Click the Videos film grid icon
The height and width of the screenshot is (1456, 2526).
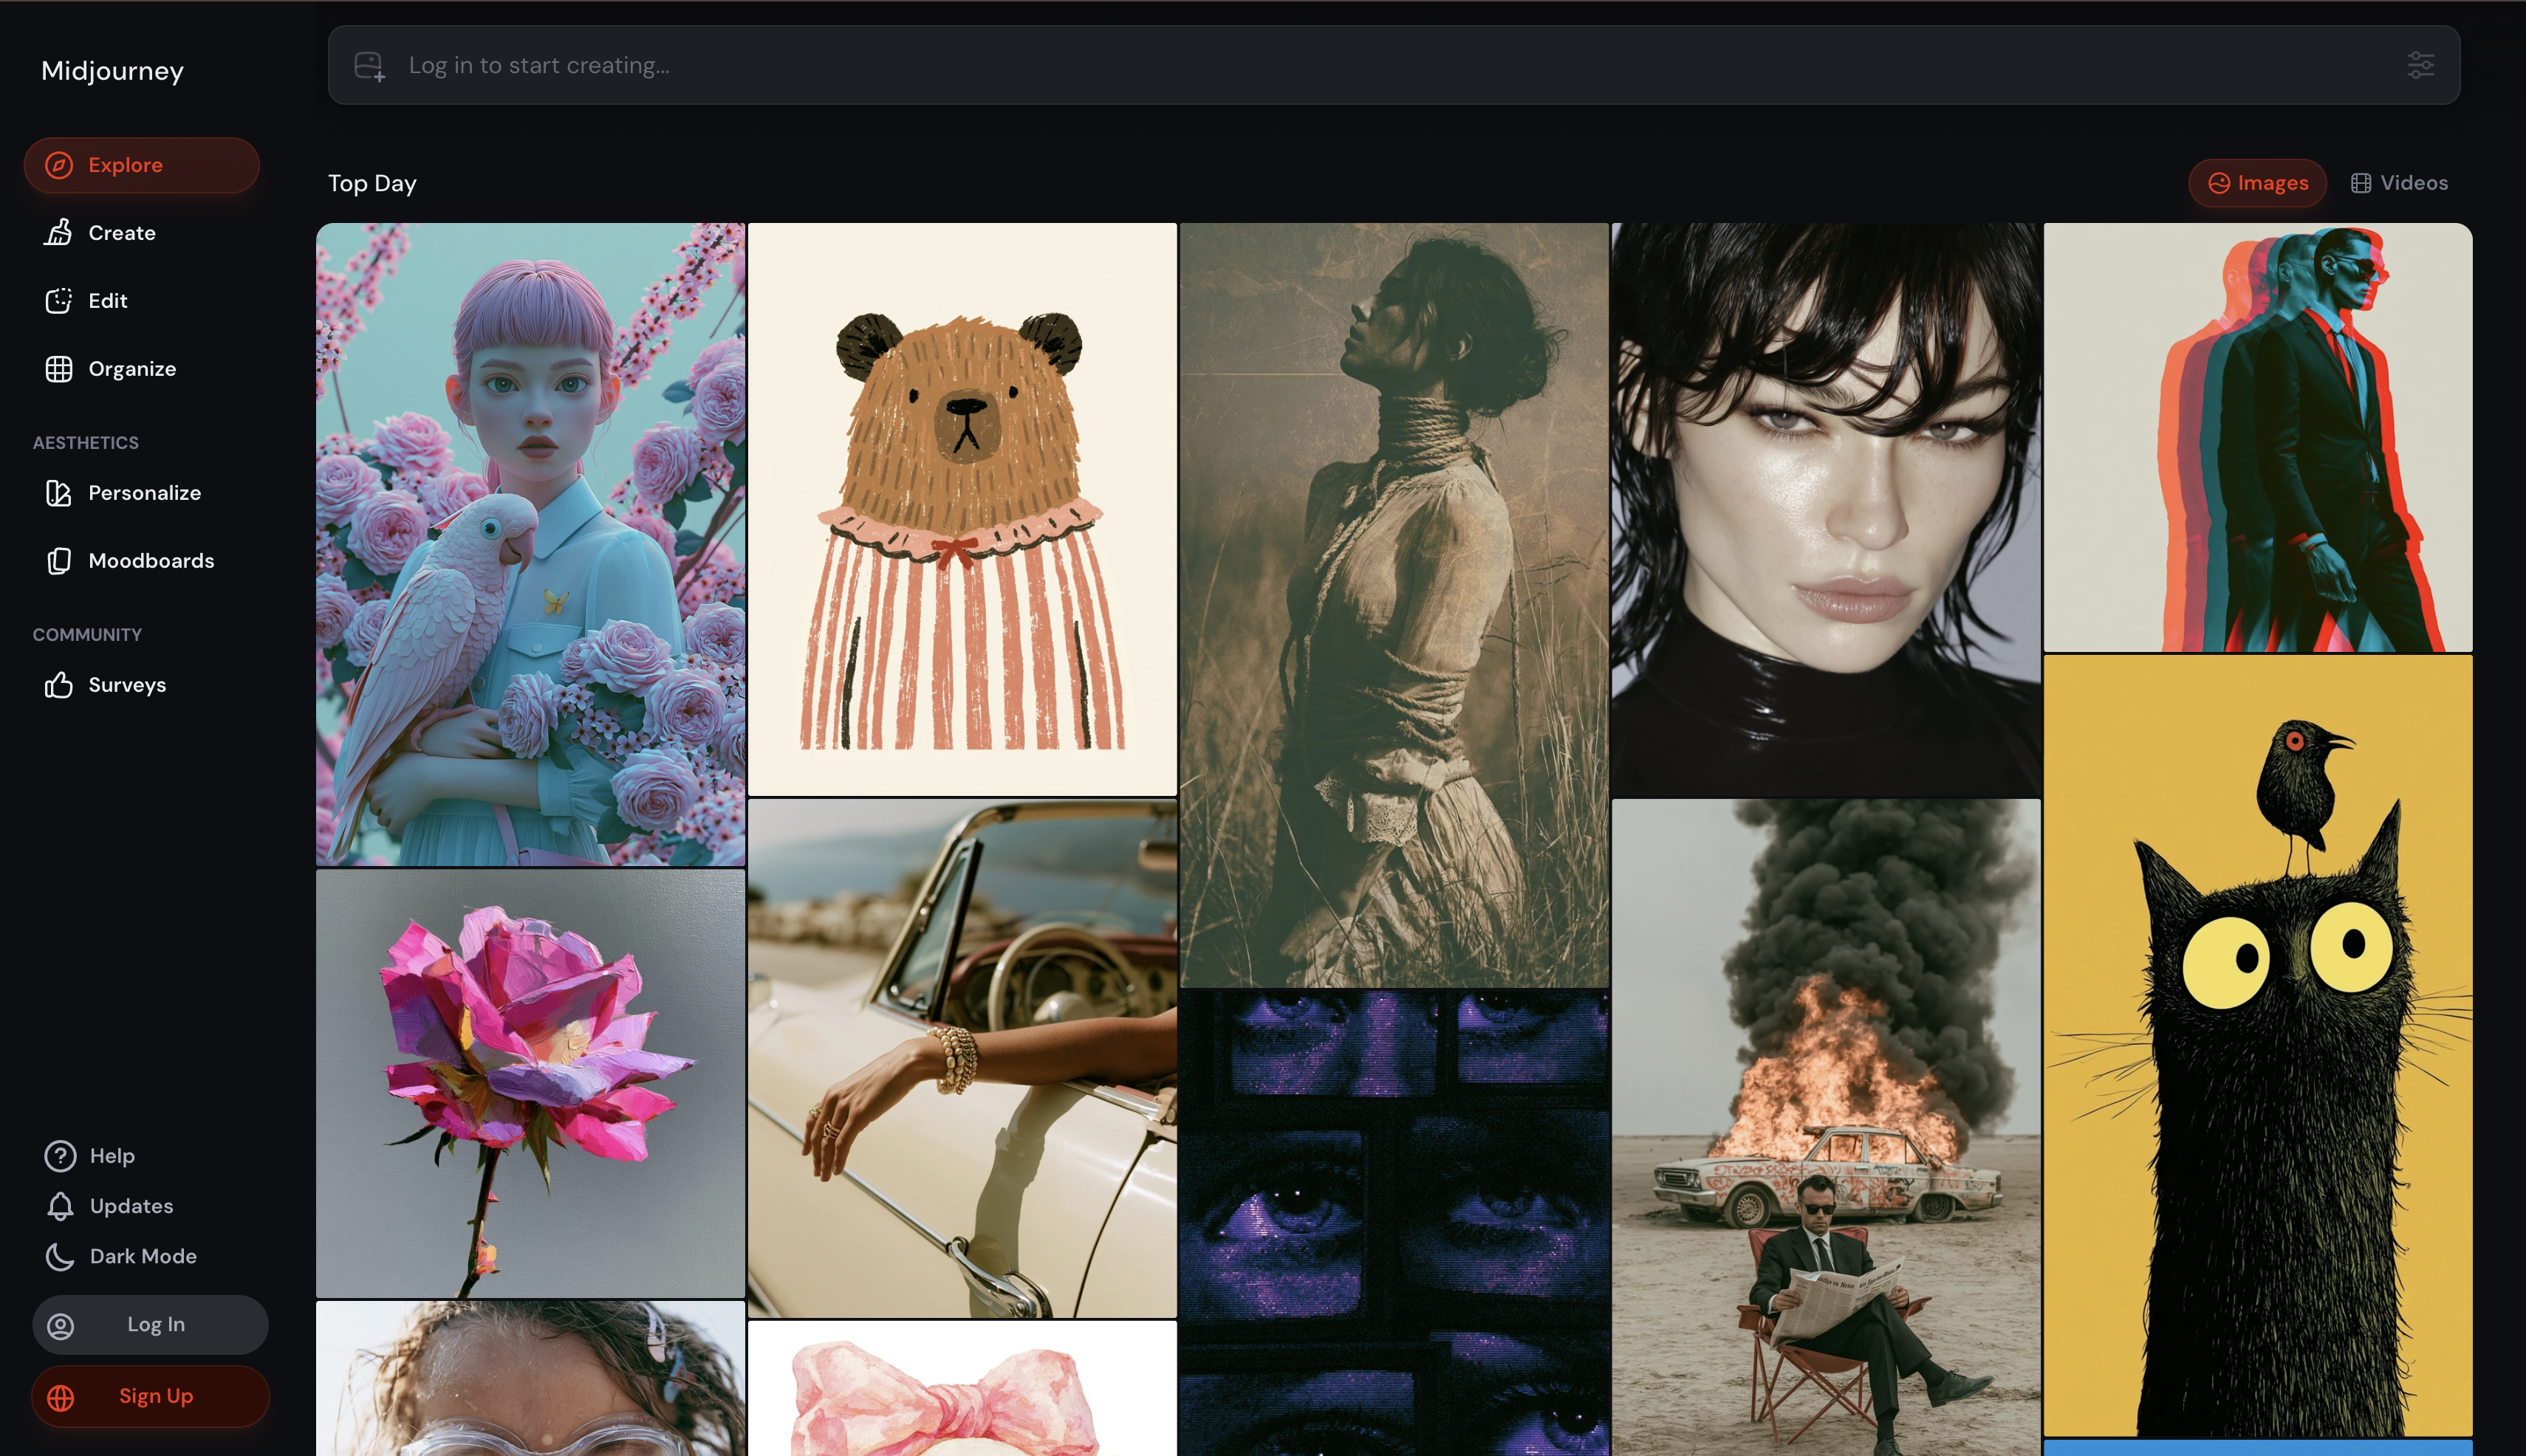(2361, 183)
